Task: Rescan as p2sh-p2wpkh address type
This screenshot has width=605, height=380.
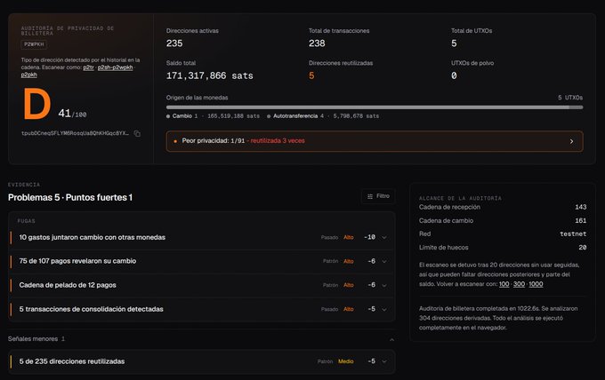Action: click(x=115, y=67)
